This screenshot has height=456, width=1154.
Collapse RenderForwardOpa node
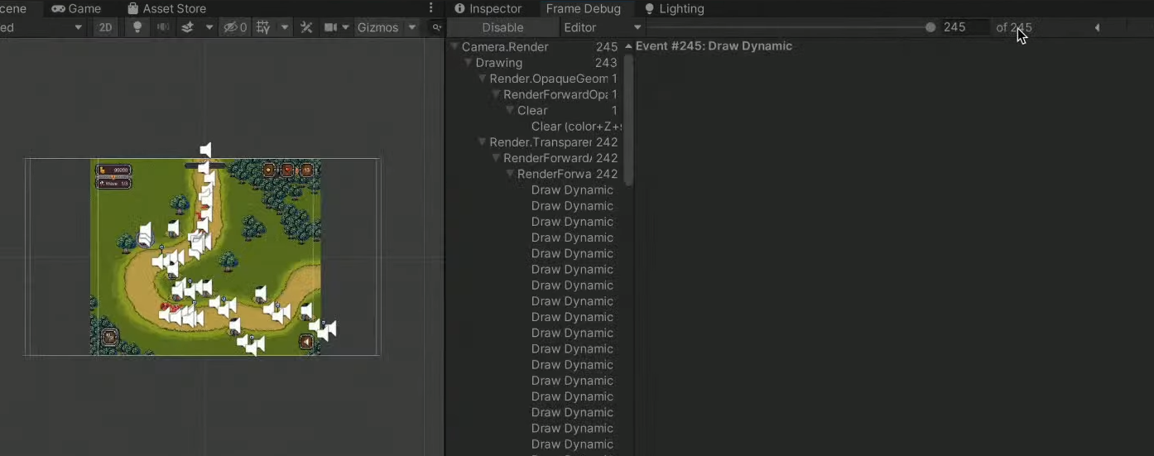(x=496, y=94)
